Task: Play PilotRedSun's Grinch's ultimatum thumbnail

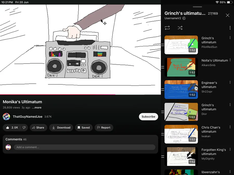Action: coord(181,45)
